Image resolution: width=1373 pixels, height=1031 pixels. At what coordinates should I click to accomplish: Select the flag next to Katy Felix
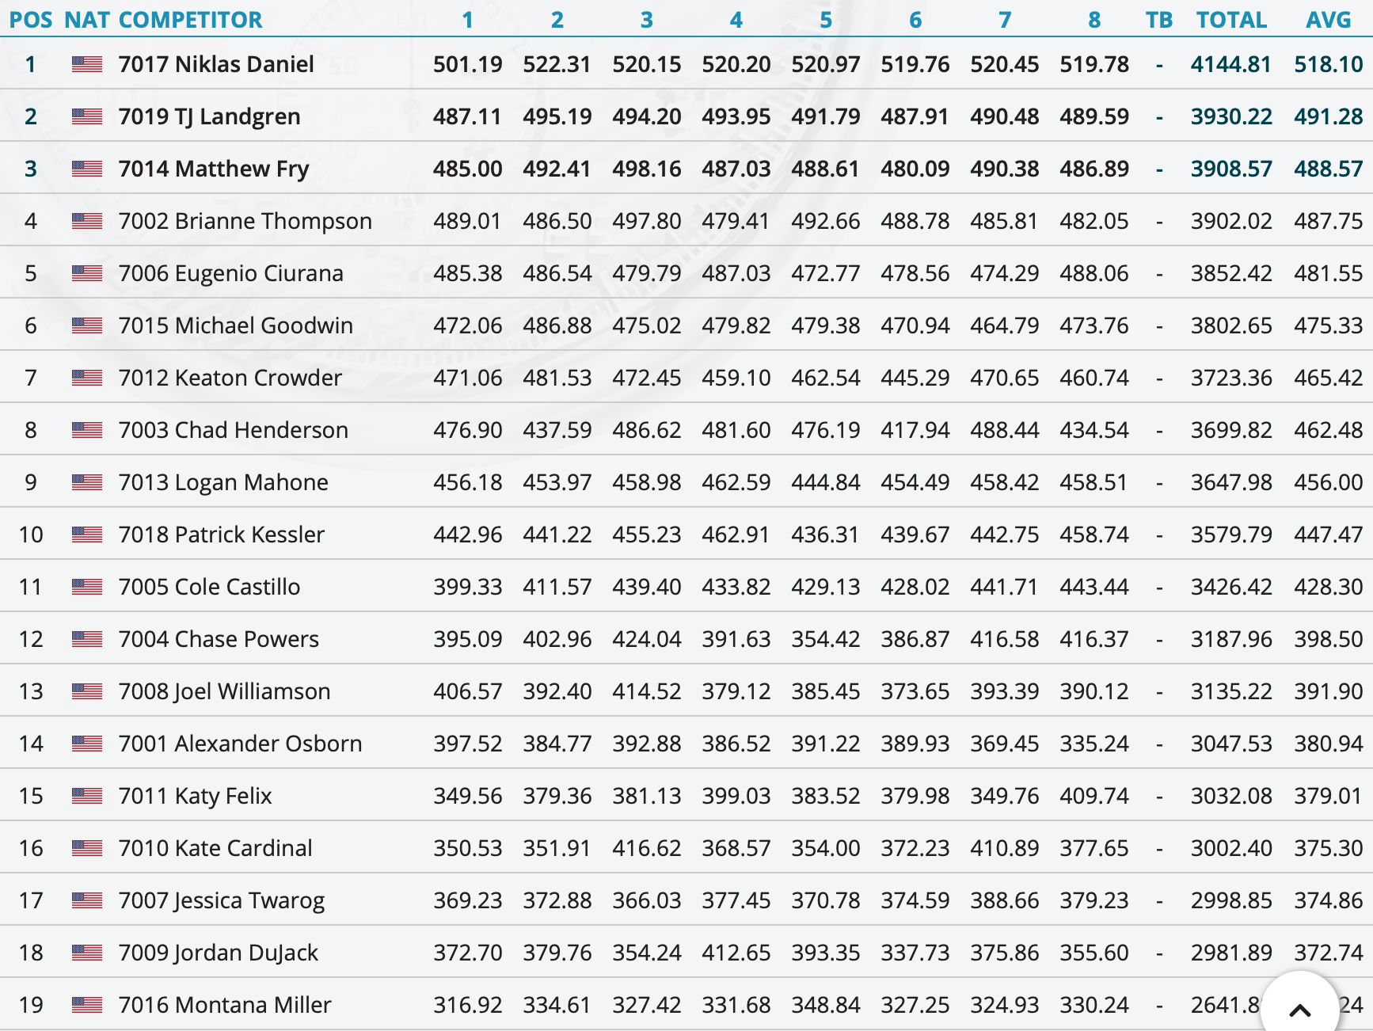pos(87,796)
